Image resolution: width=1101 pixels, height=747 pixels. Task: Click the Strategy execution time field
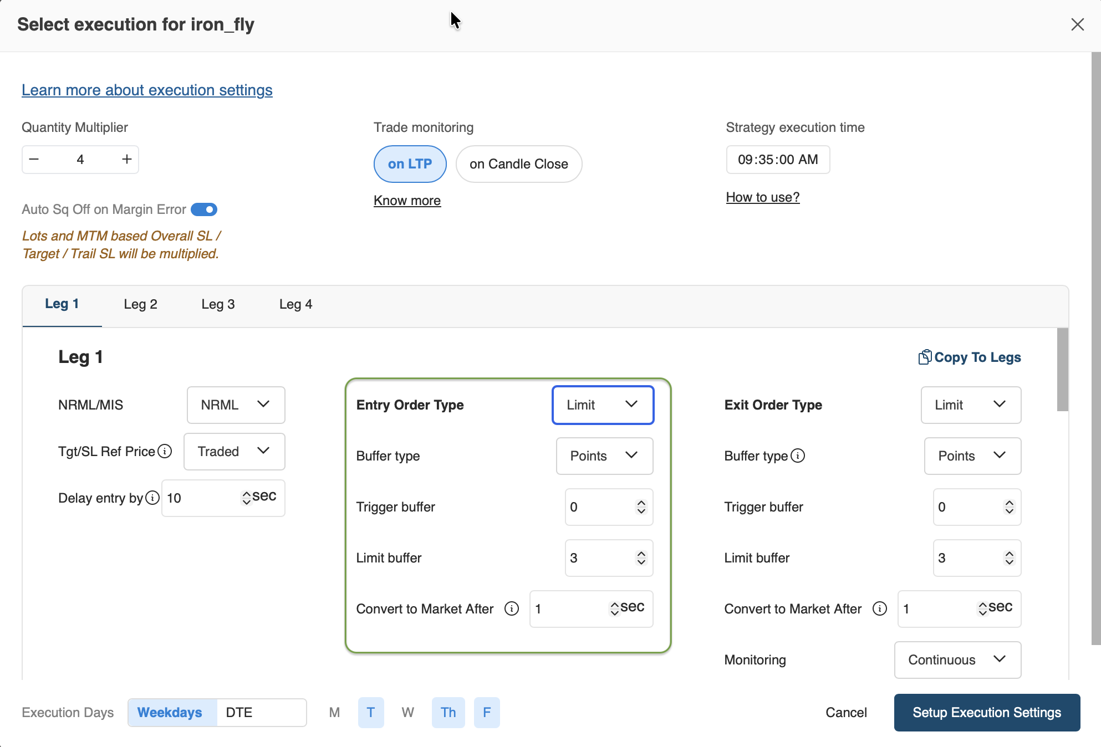coord(778,160)
